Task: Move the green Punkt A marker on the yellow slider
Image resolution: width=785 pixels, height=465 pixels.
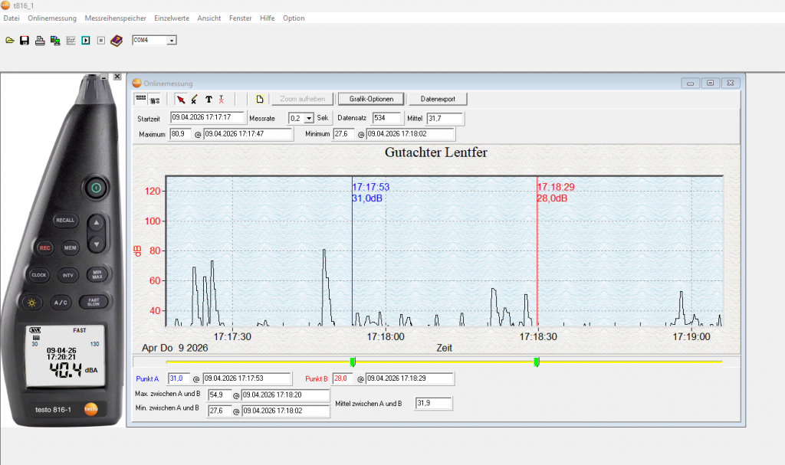Action: (353, 362)
